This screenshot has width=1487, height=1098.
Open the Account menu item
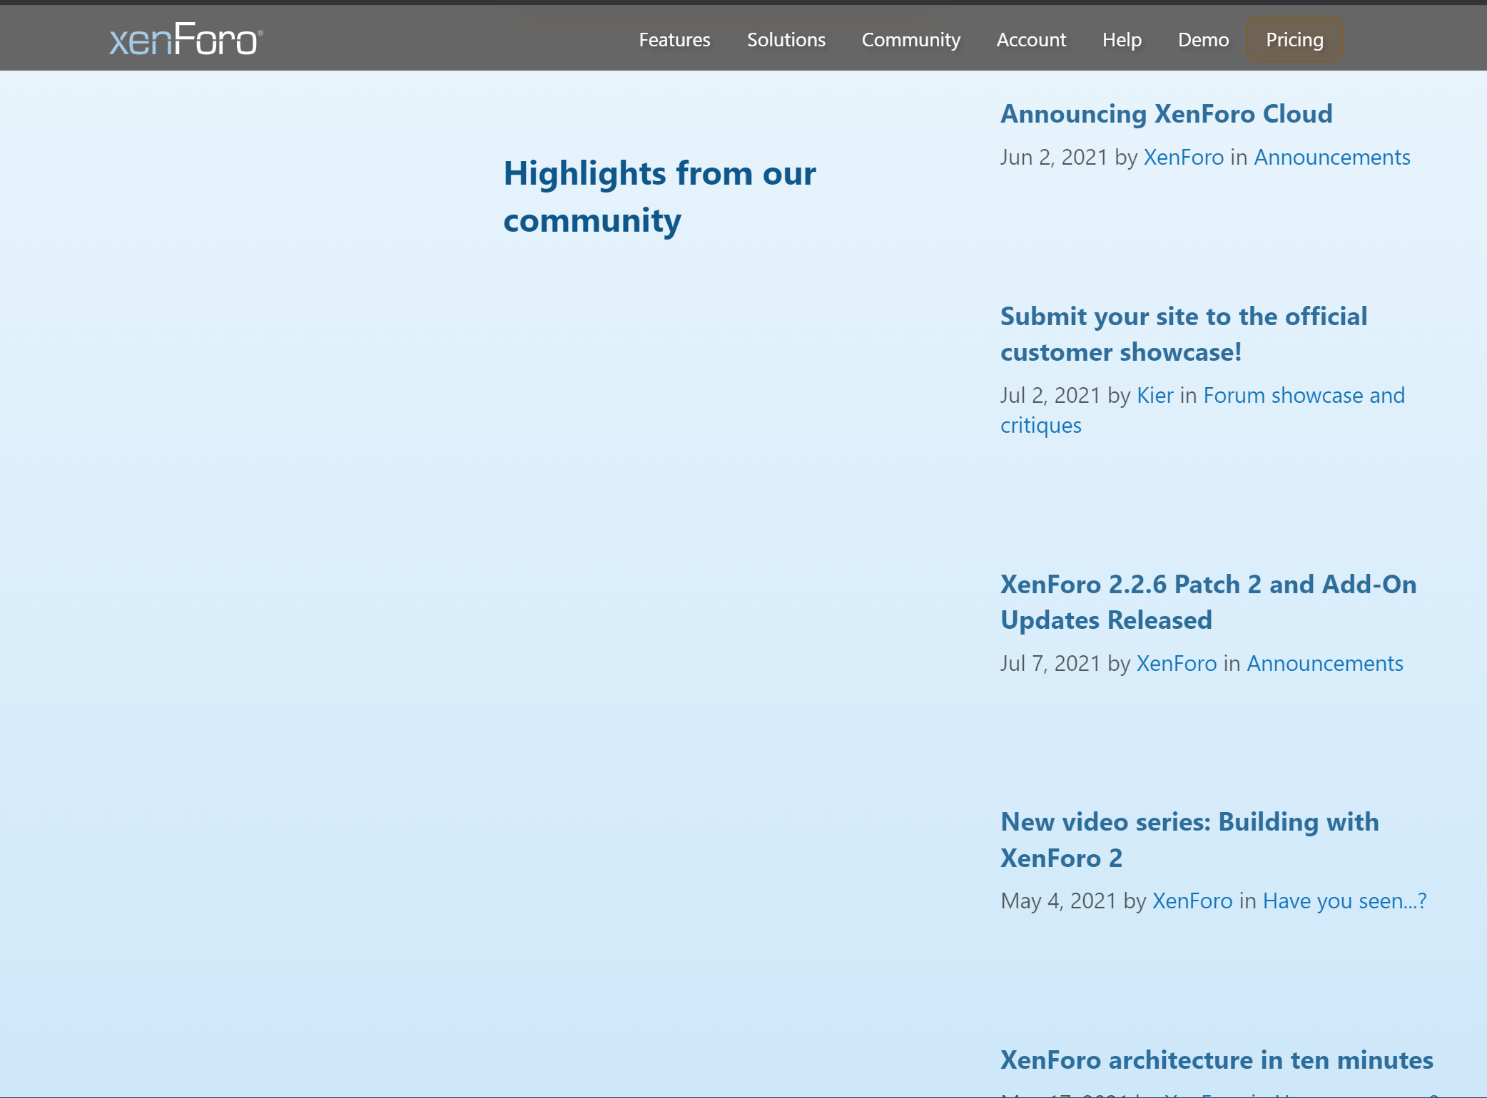tap(1030, 40)
